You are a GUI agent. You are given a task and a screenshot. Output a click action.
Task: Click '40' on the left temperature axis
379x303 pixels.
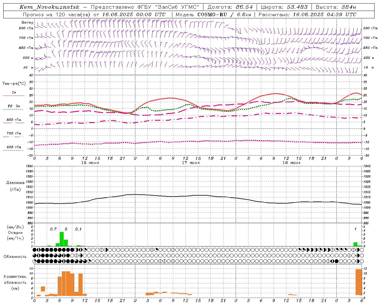(32, 75)
